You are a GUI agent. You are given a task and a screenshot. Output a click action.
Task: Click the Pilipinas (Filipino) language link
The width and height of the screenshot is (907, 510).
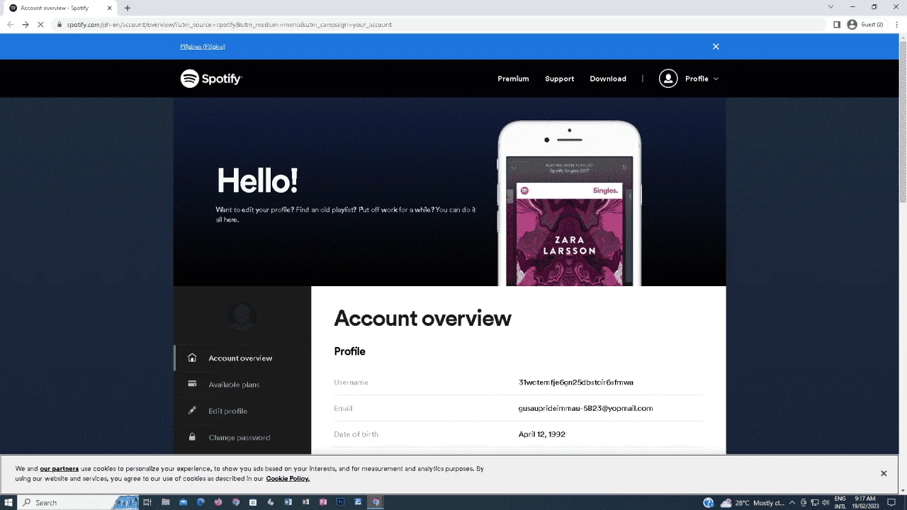[203, 47]
